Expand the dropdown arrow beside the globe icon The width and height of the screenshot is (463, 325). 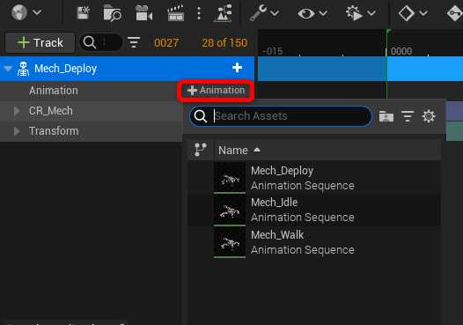[37, 12]
